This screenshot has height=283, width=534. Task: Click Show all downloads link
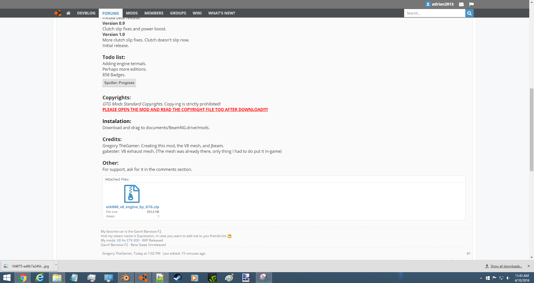[x=506, y=266]
